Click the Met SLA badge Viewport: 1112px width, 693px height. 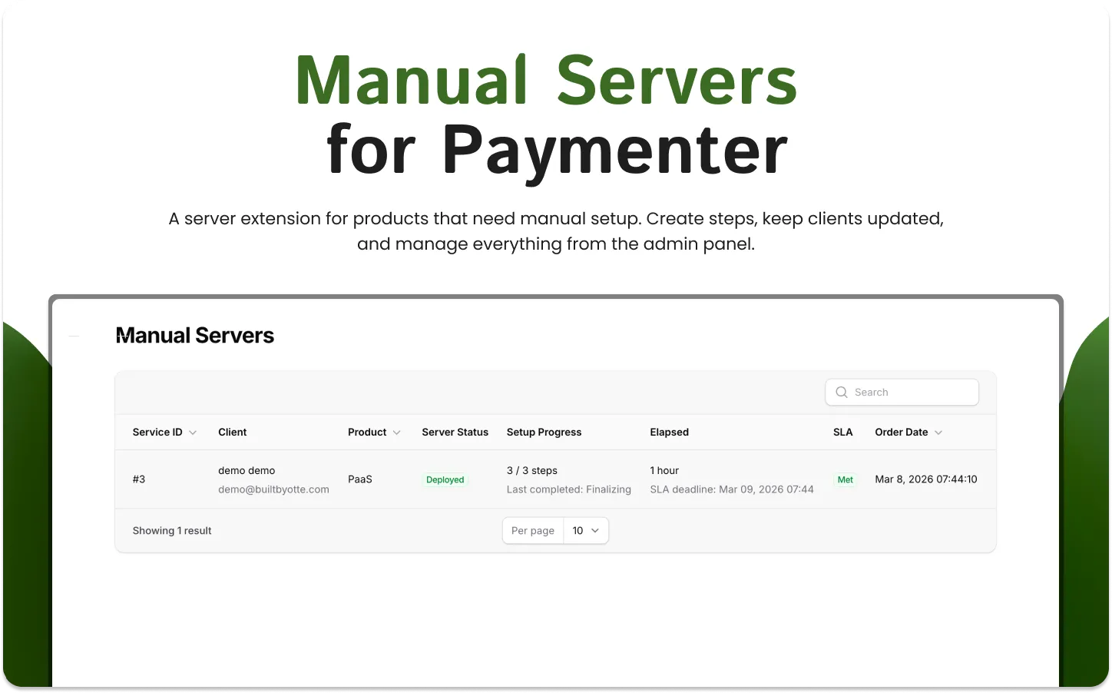(x=845, y=479)
